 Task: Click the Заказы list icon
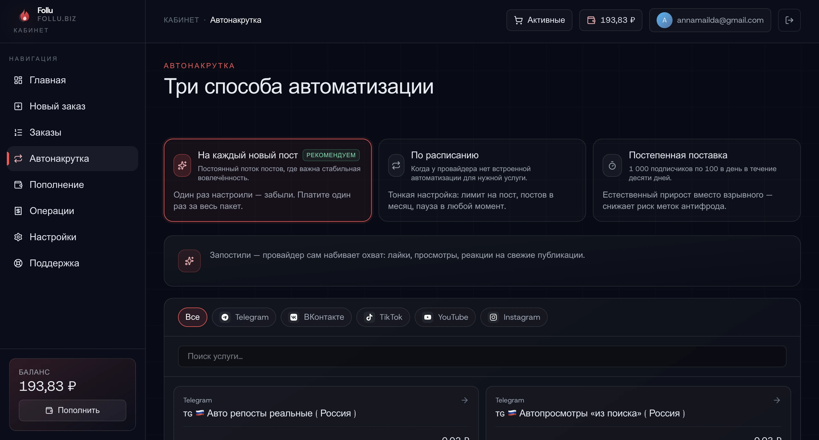pyautogui.click(x=18, y=132)
